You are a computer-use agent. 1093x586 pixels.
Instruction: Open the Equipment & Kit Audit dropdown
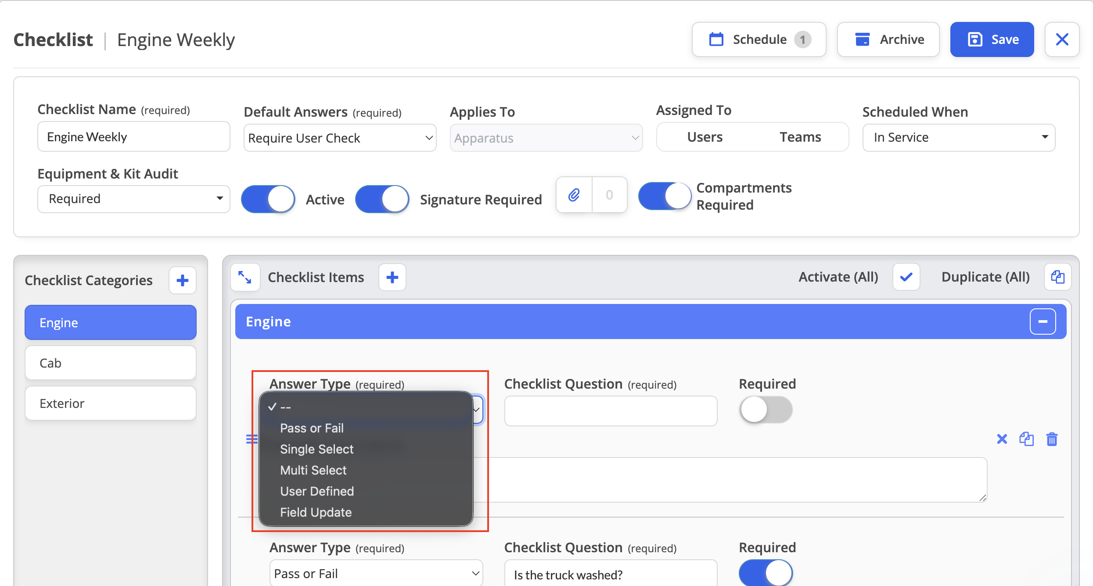pos(134,199)
